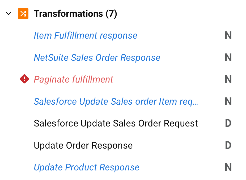This screenshot has width=246, height=180.
Task: Click the orange Transformations shuffle icon
Action: 23,14
